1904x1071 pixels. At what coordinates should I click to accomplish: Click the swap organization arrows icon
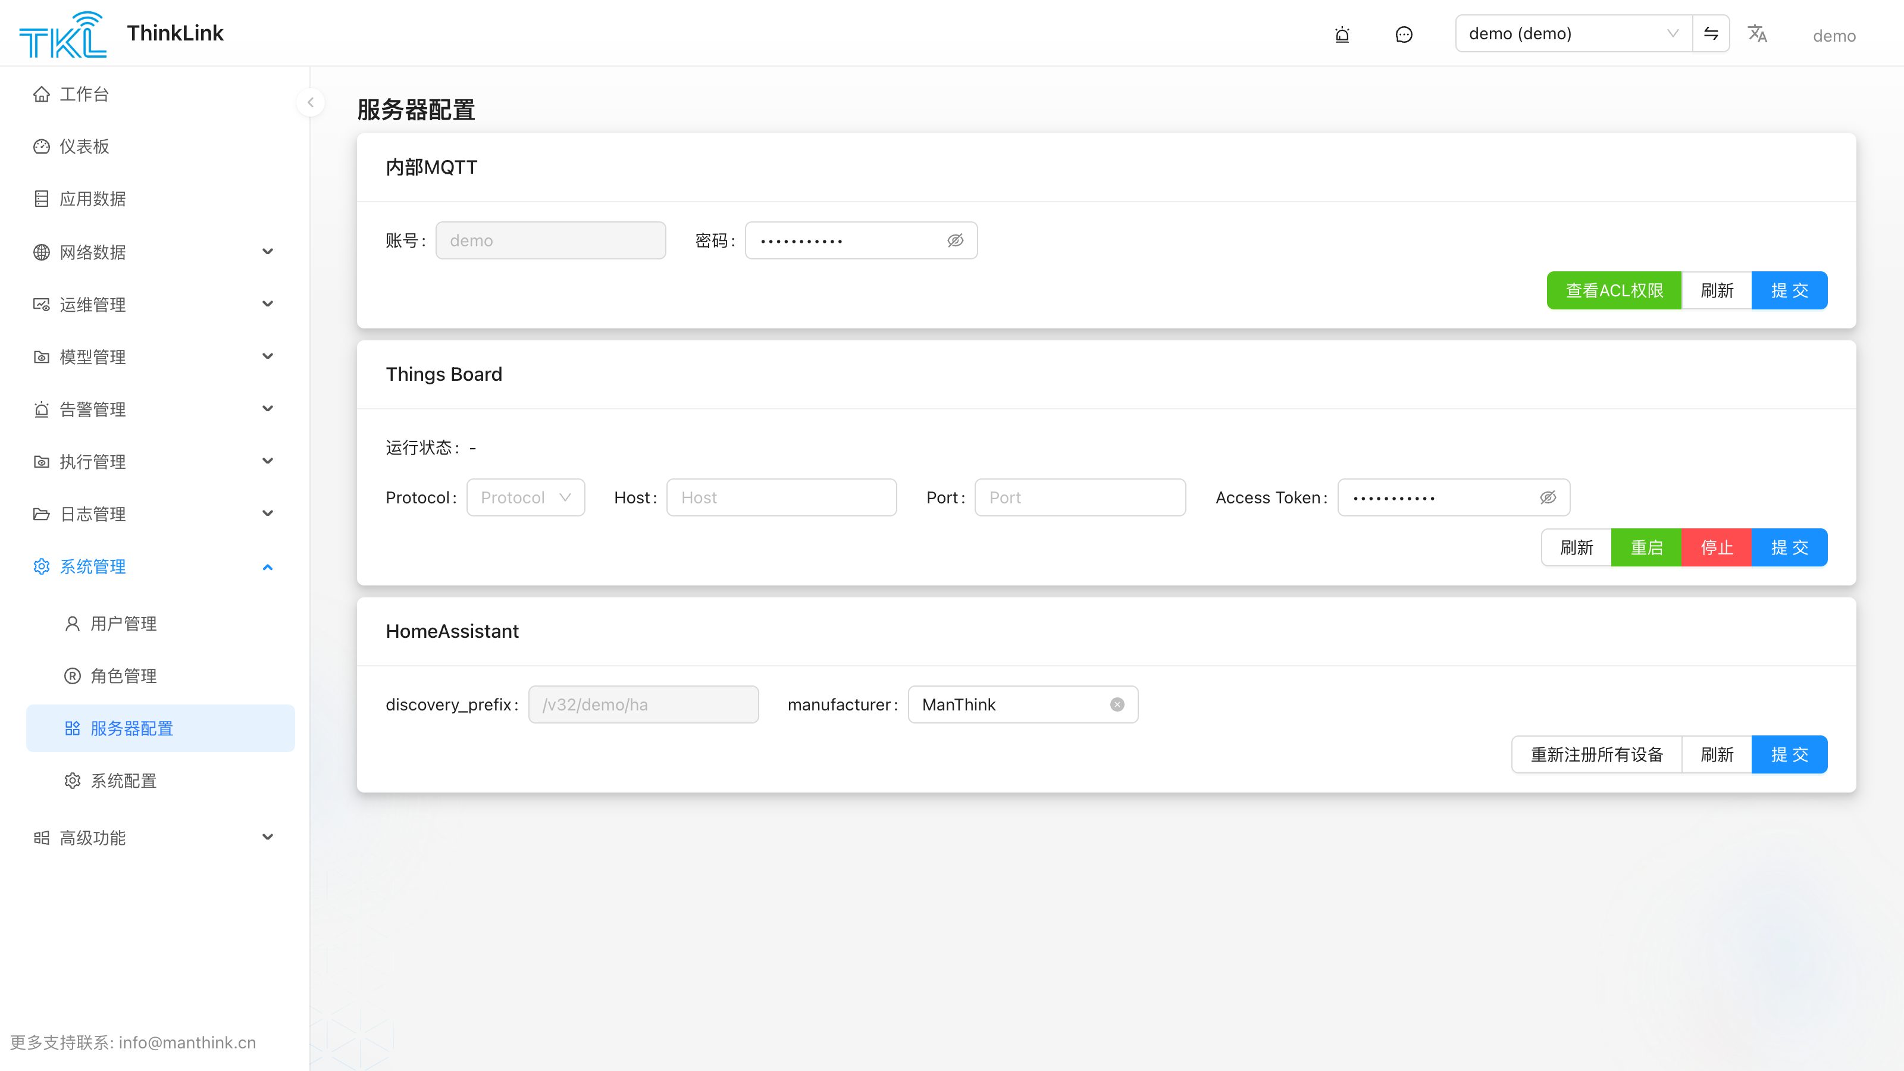tap(1711, 33)
